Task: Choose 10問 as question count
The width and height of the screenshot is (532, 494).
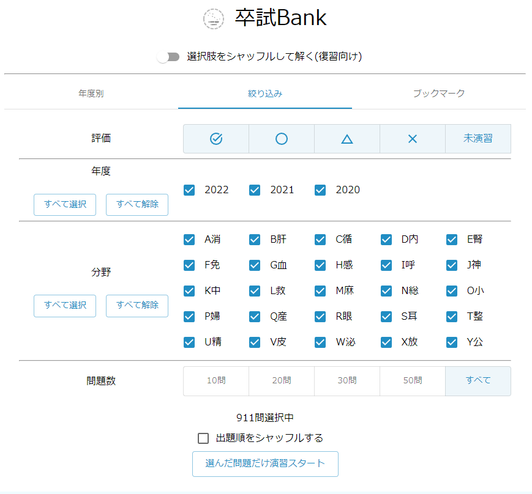Action: click(216, 381)
